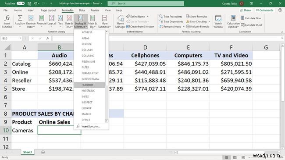Select cell containing Cellphones
The image size is (285, 160).
[145, 56]
